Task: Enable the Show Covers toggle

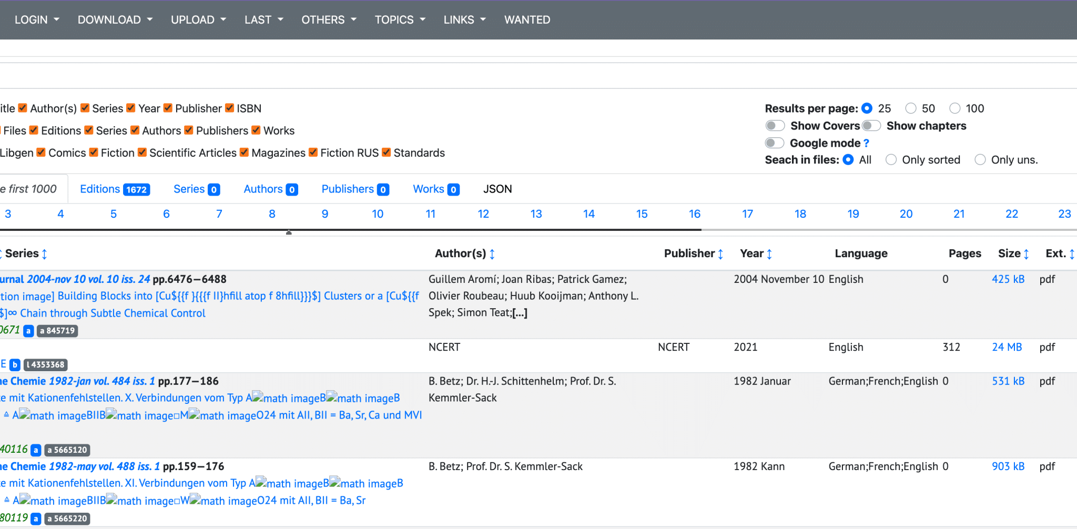Action: (x=774, y=126)
